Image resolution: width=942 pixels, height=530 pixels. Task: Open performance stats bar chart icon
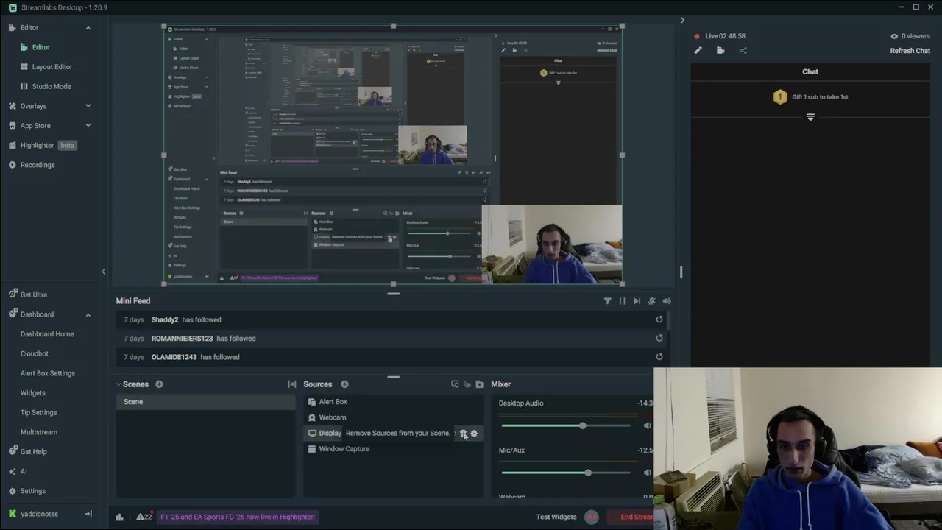[119, 517]
